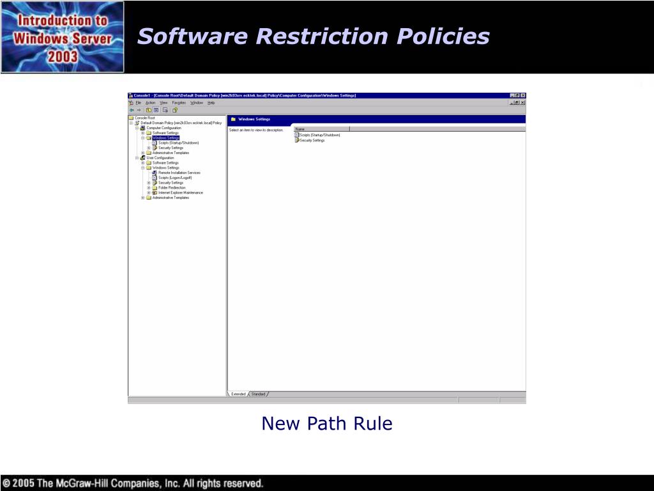654x491 pixels.
Task: Expand Administrative Templates under User Configuration
Action: (x=142, y=198)
